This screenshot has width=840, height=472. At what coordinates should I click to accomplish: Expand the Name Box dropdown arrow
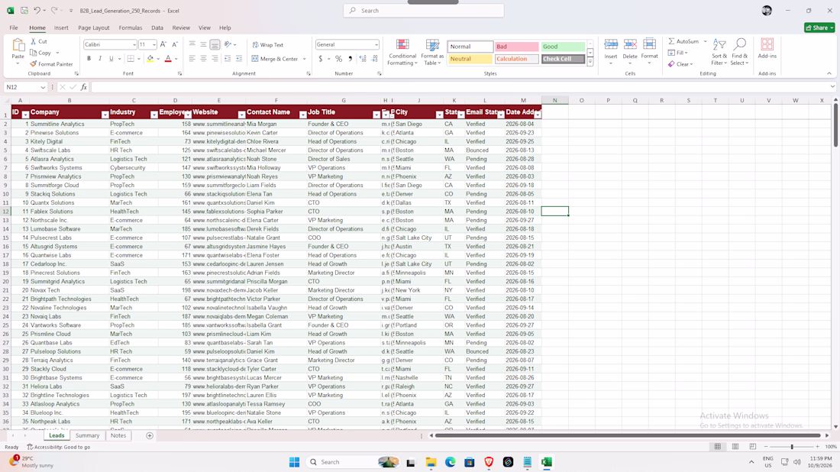[43, 87]
